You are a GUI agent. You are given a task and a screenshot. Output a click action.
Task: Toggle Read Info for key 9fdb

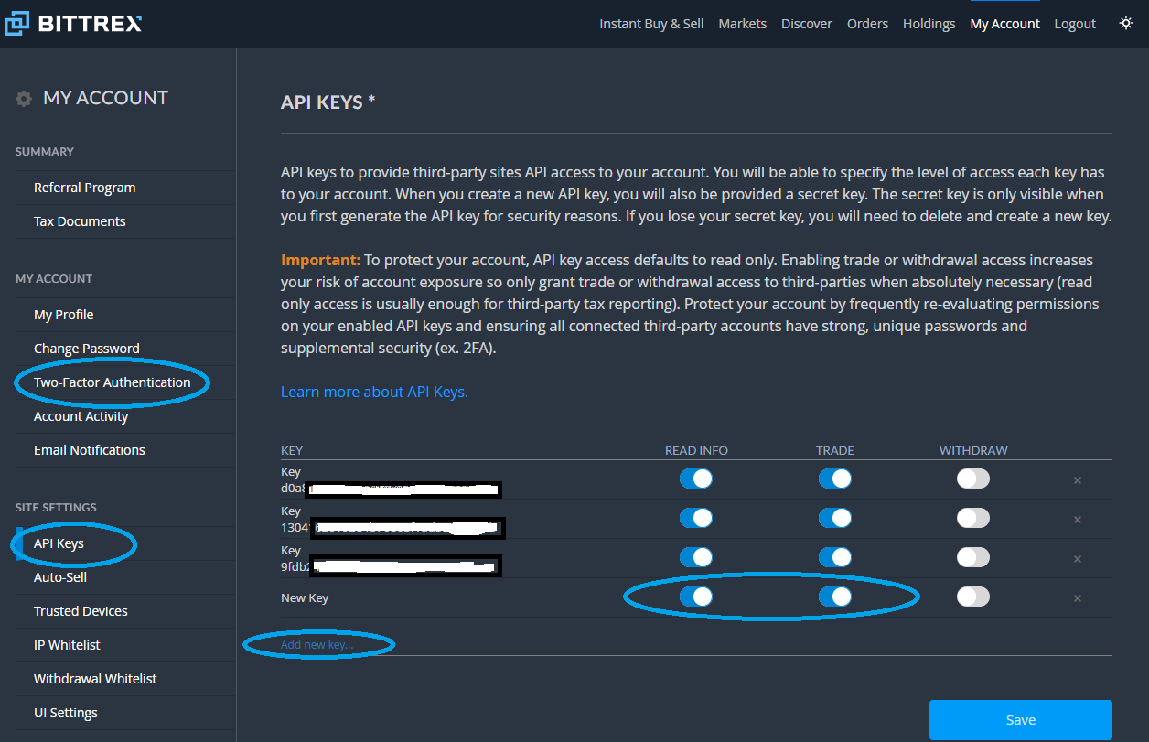696,557
